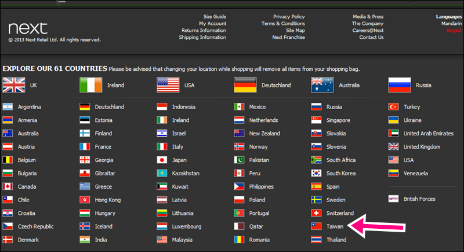Click the Turkey flag icon
The image size is (464, 252).
[394, 107]
